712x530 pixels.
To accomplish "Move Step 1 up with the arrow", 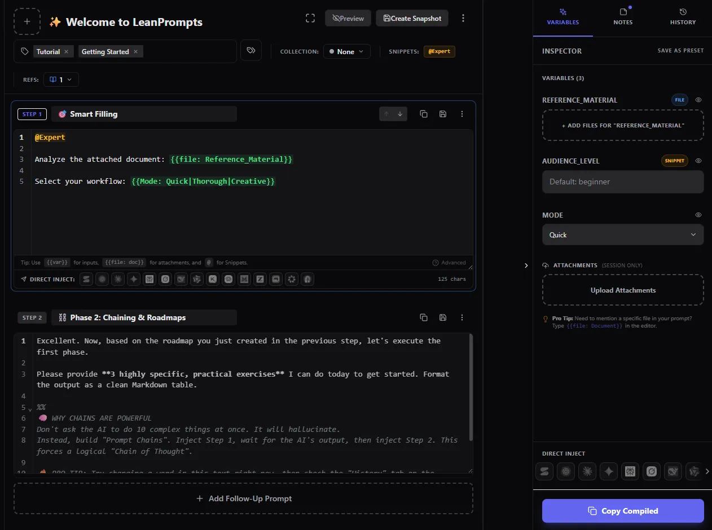I will 386,114.
